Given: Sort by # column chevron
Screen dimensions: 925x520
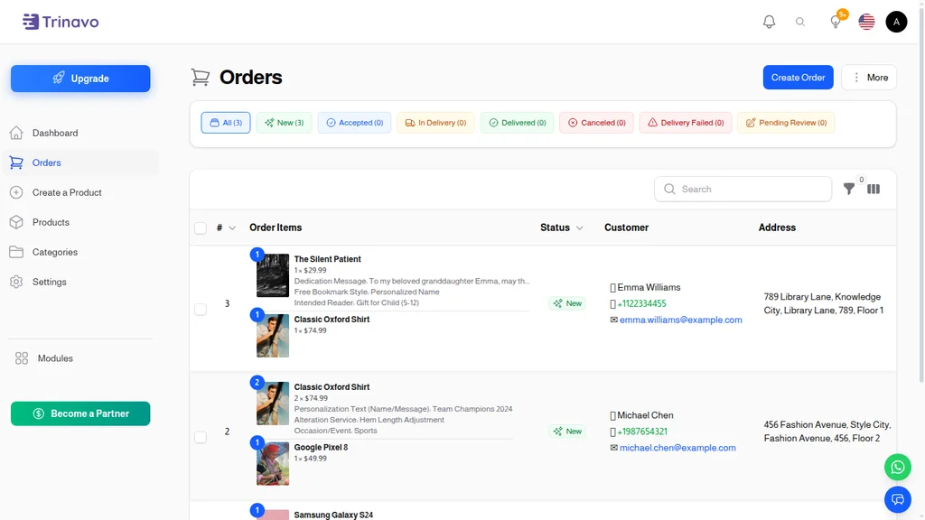Looking at the screenshot, I should click(x=232, y=228).
